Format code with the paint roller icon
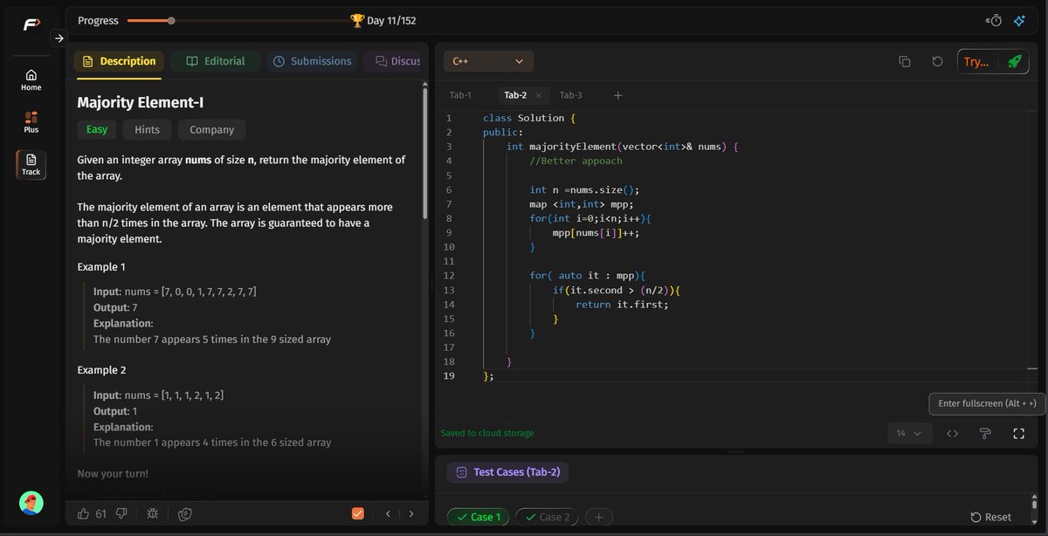This screenshot has height=536, width=1048. click(985, 433)
